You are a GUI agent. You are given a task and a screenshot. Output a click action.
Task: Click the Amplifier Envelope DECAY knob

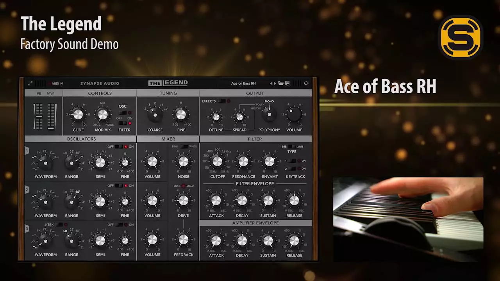point(242,240)
